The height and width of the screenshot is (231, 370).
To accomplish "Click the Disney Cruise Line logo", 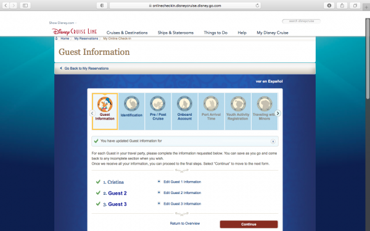I will [x=75, y=31].
